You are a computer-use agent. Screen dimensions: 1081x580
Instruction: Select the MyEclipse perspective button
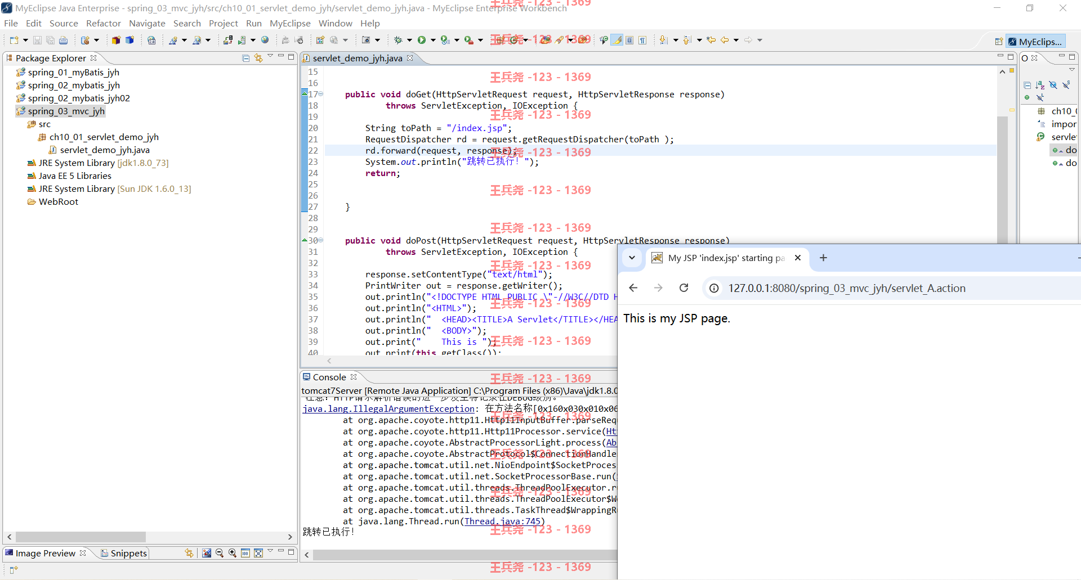point(1035,42)
